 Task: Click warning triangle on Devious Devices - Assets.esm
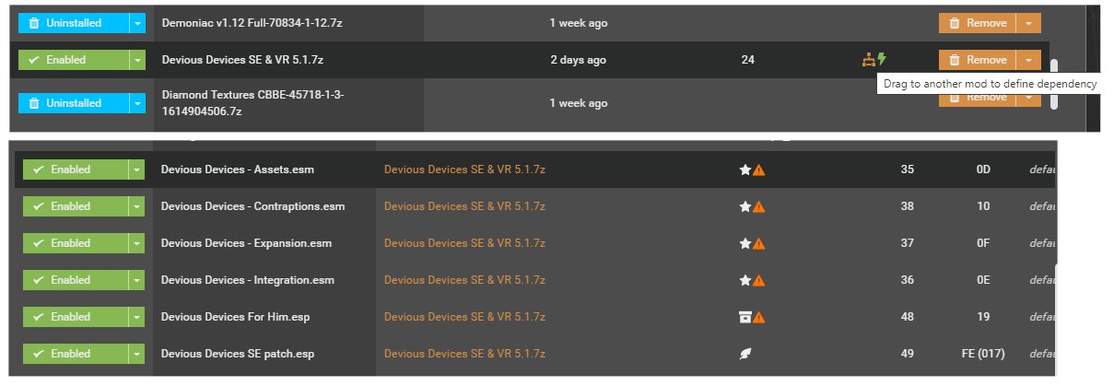(x=759, y=170)
